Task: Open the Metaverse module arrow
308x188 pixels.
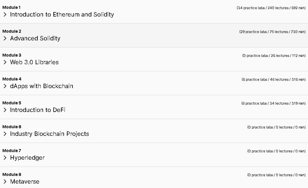Action: pos(5,181)
